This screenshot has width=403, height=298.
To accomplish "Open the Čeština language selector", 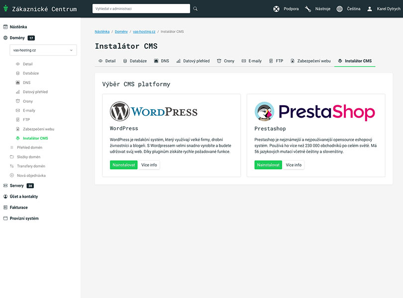I will point(353,9).
